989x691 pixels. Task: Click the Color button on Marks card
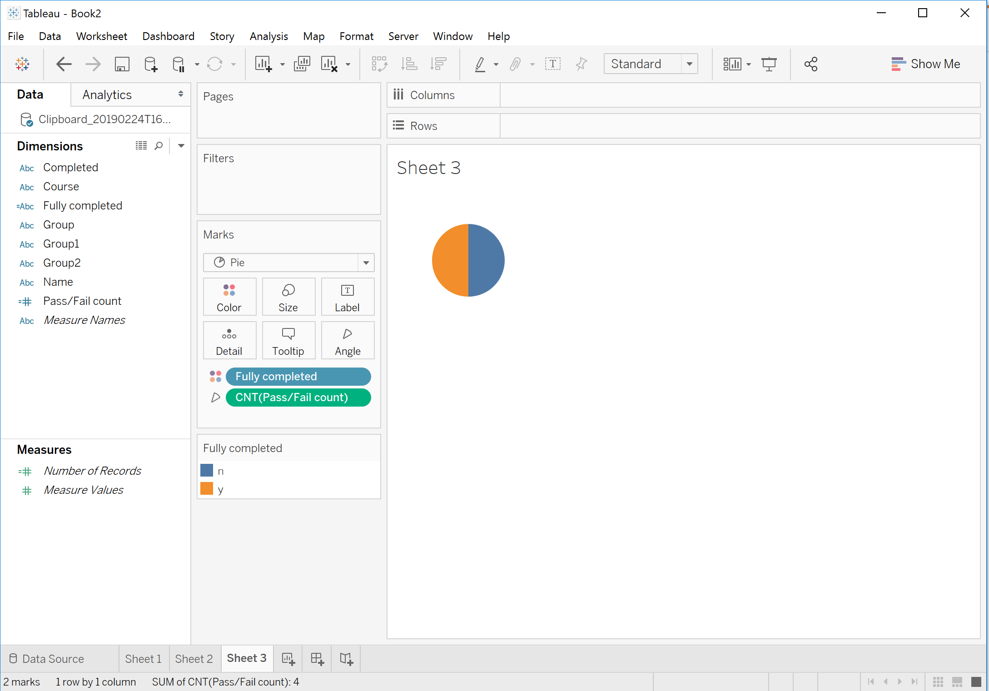coord(229,297)
